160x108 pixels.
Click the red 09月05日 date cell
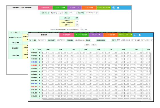pos(34,65)
